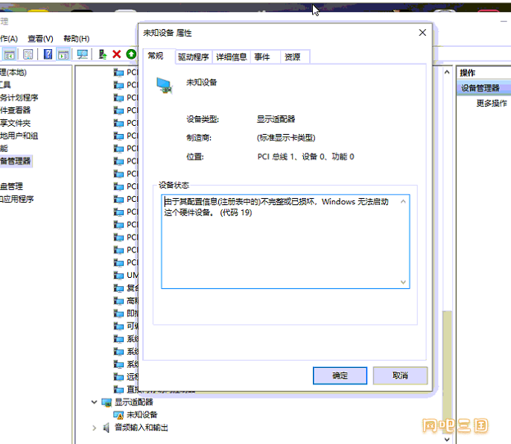Click the device tree vertical scrollbar thumb

tap(447, 372)
